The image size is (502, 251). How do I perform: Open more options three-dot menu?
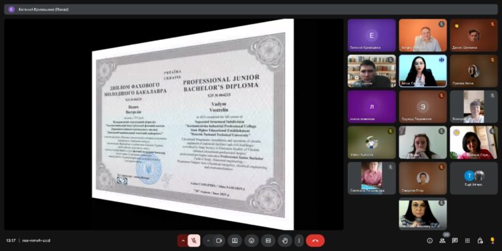[x=299, y=241]
